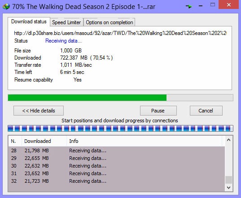
Task: Pause the current download
Action: (x=158, y=111)
